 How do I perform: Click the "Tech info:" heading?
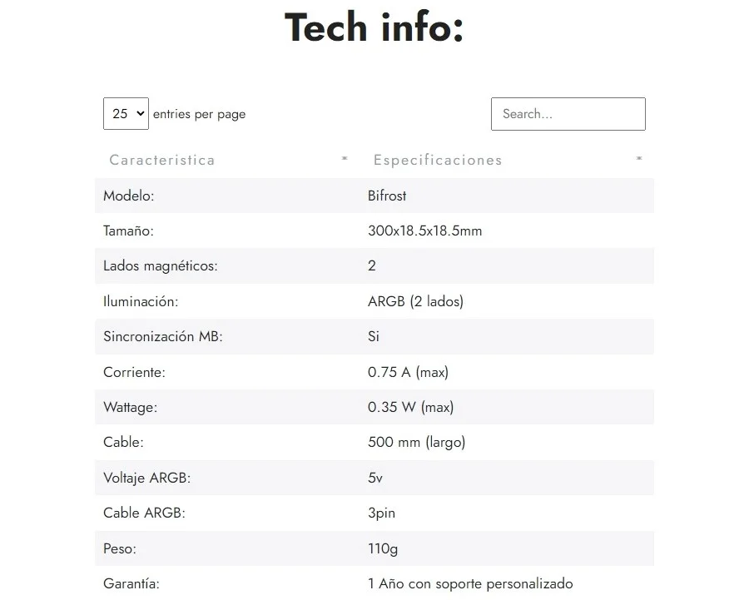coord(374,27)
